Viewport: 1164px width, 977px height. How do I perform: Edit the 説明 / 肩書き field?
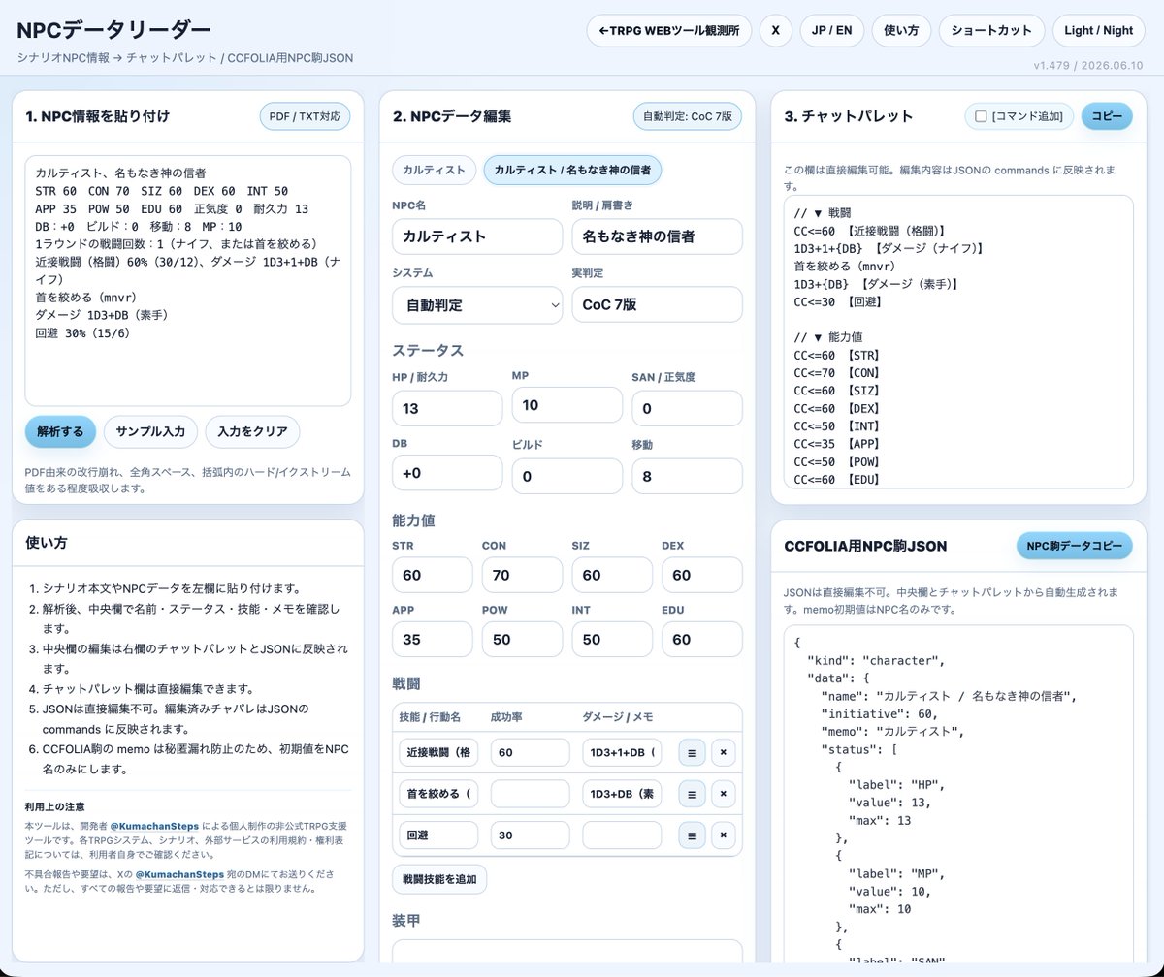tap(657, 236)
